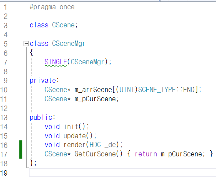The image size is (216, 177).
Task: Click the 'private:' access specifier
Action: (x=44, y=81)
